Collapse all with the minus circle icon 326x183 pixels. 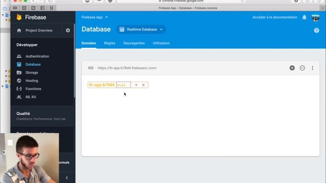[302, 68]
